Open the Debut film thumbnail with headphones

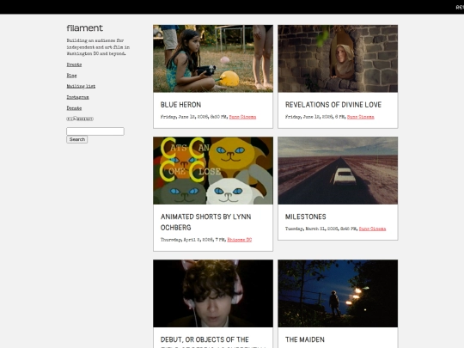[213, 294]
